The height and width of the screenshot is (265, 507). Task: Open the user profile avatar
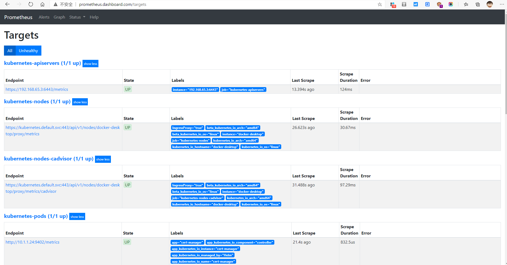(490, 4)
